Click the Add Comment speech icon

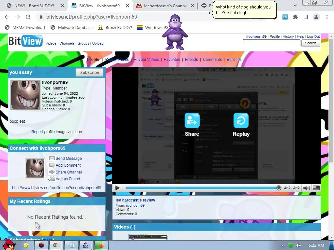pyautogui.click(x=52, y=165)
